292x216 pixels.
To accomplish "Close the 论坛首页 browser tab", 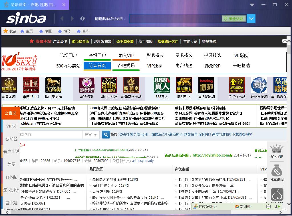I will click(x=64, y=5).
